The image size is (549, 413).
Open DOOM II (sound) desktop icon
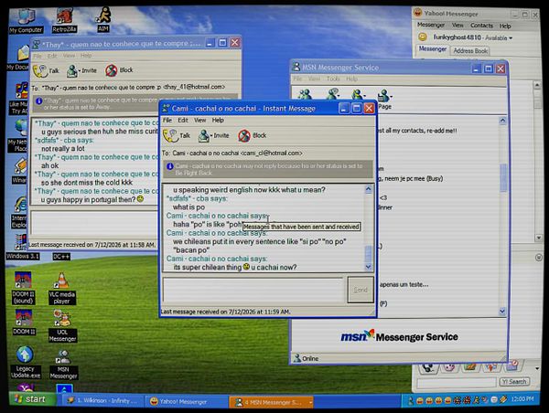pyautogui.click(x=23, y=288)
